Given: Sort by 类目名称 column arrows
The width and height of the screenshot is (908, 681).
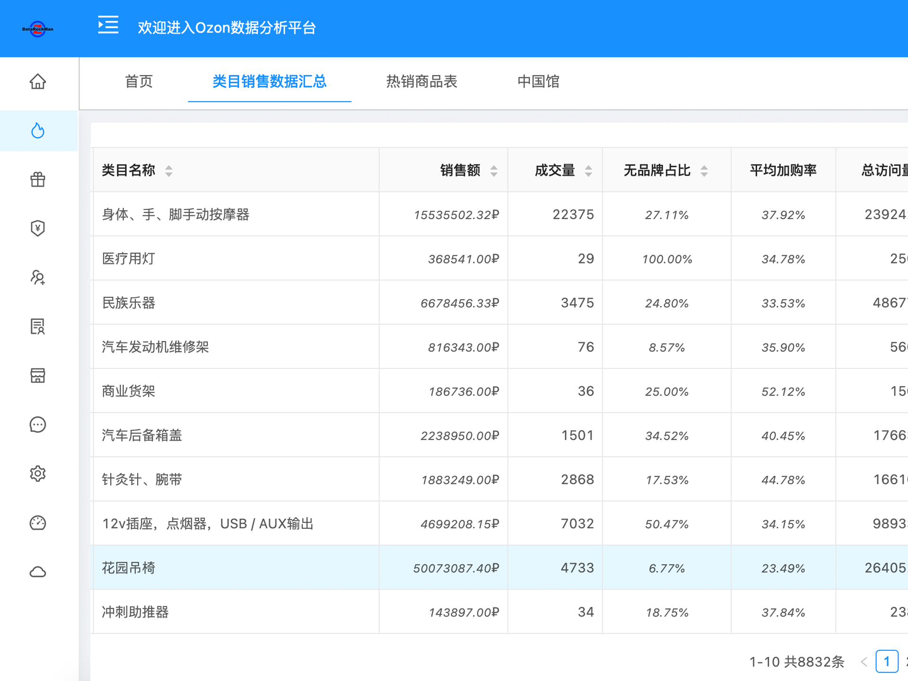Looking at the screenshot, I should [169, 171].
